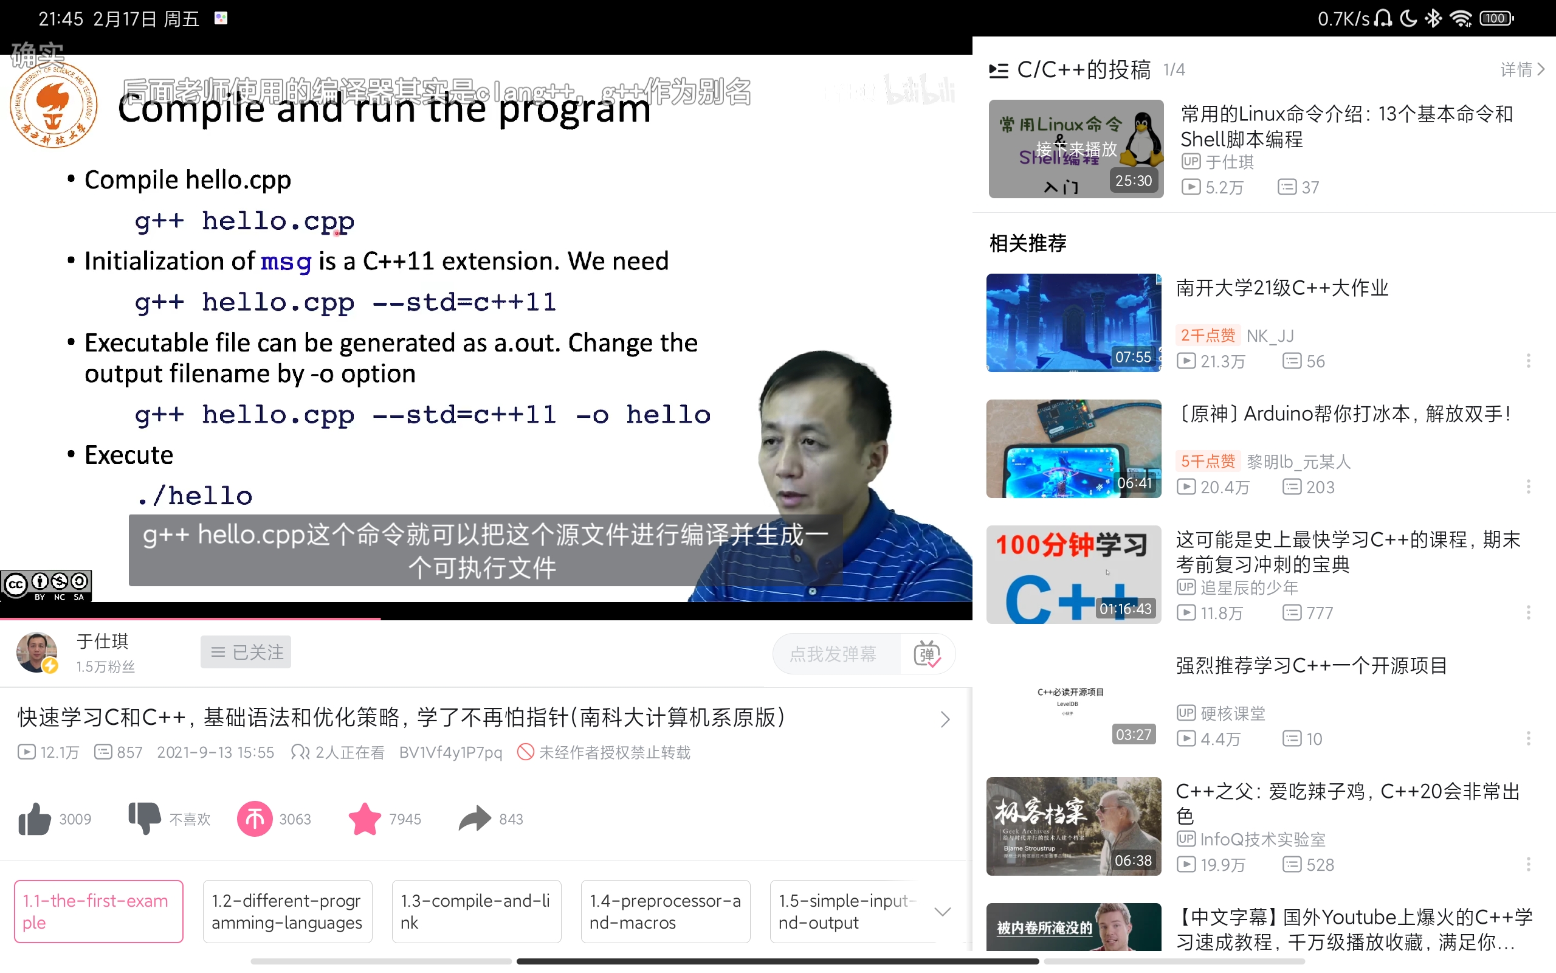Viewport: 1556px width, 973px height.
Task: Open the 国外Youtube C++ tutorial title
Action: tap(1354, 929)
